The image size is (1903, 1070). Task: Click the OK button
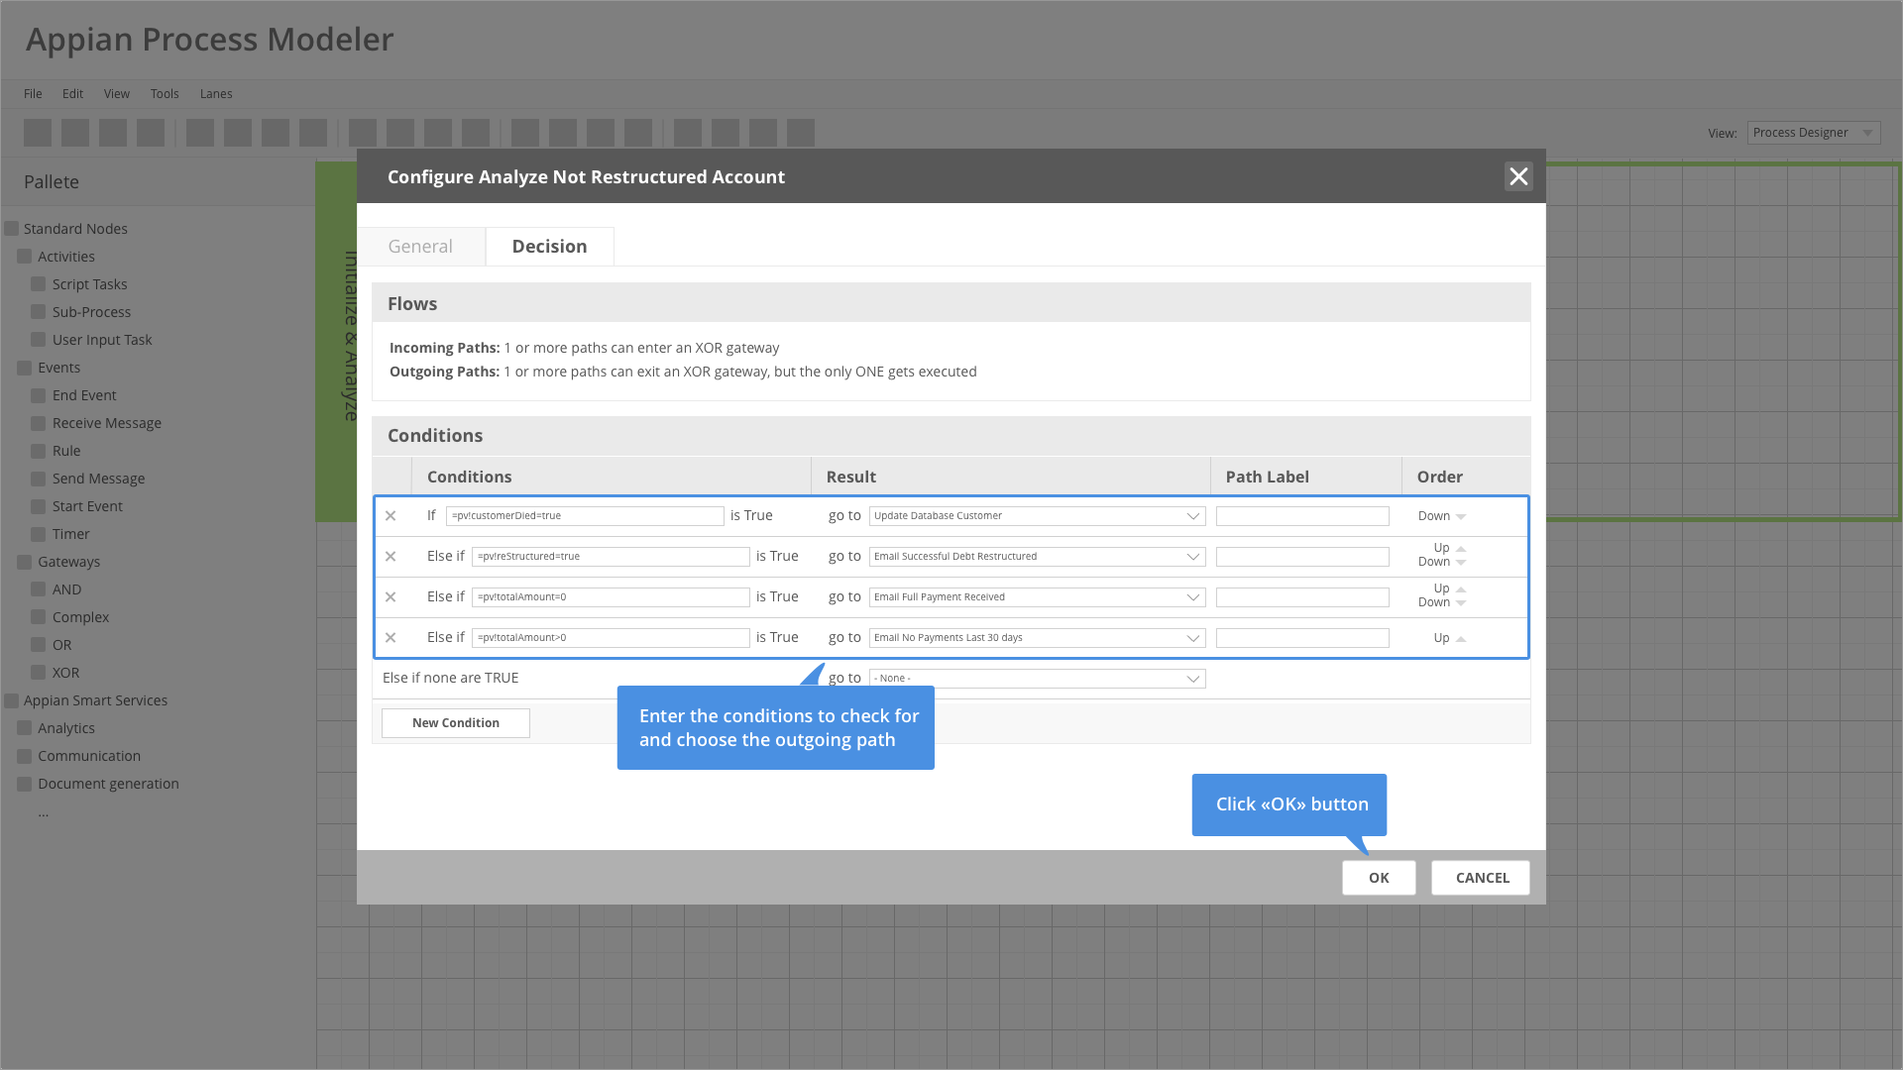tap(1378, 878)
